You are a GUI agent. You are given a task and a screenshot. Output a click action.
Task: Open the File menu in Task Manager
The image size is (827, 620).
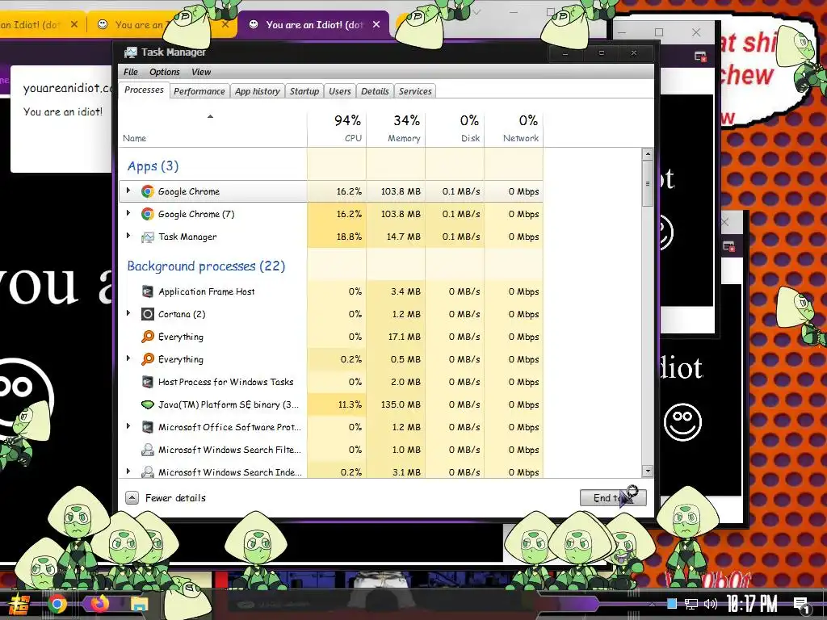click(130, 72)
